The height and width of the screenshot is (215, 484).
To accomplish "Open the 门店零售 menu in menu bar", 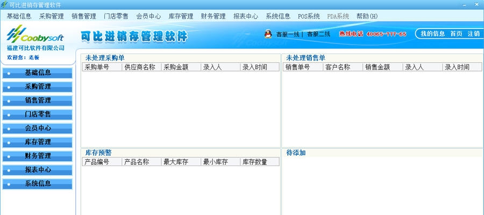I will click(x=116, y=16).
